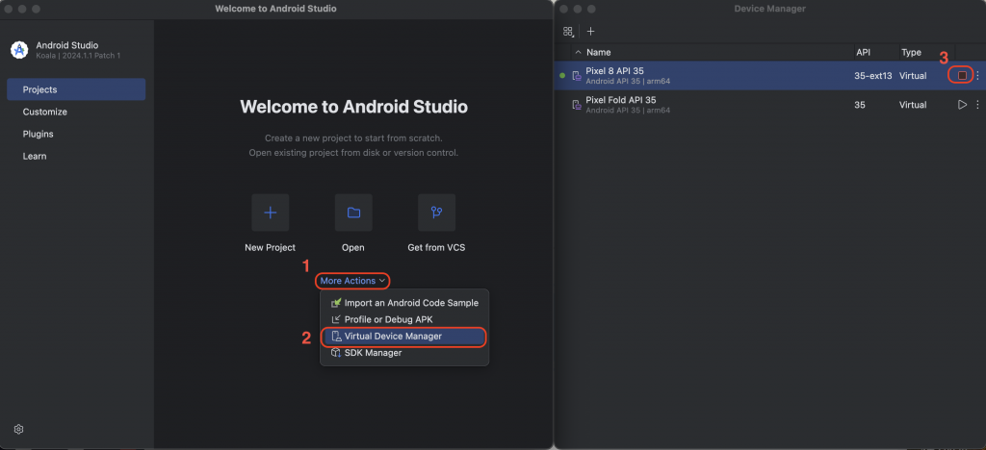986x450 pixels.
Task: Click the Get from VCS branch icon
Action: 436,212
